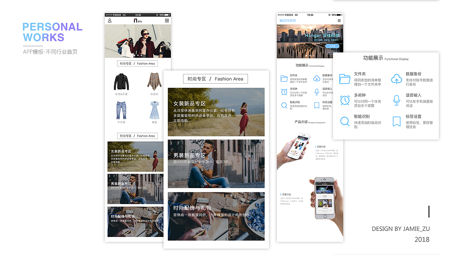Open small 时尚配饰与礼包 banner in phone mockup
Screen dimensions: 453x255
coord(136,222)
